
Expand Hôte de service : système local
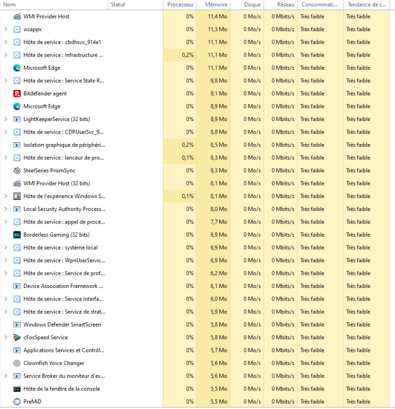coord(5,248)
